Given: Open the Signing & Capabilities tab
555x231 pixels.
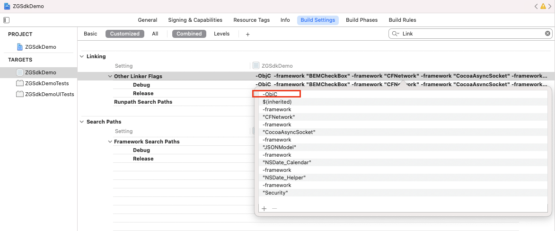Looking at the screenshot, I should tap(195, 20).
